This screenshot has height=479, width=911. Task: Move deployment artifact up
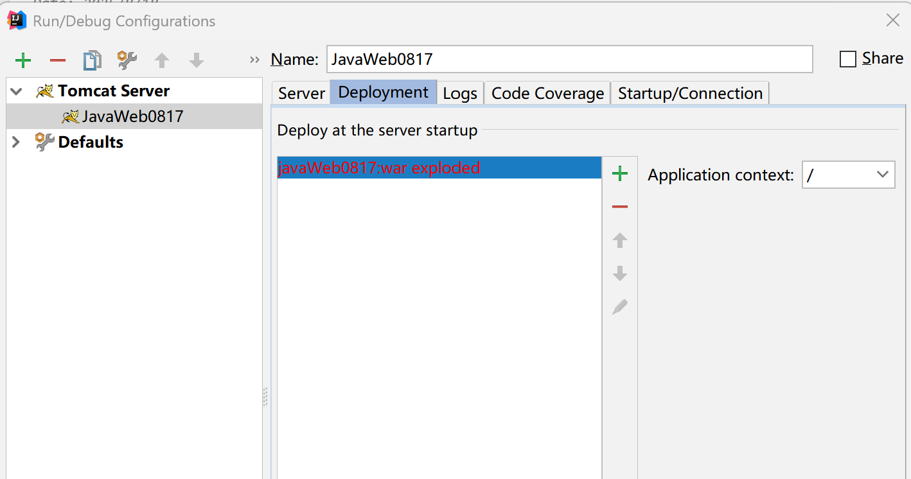pyautogui.click(x=620, y=240)
